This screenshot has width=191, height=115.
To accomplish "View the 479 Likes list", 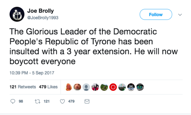I will 48,87.
